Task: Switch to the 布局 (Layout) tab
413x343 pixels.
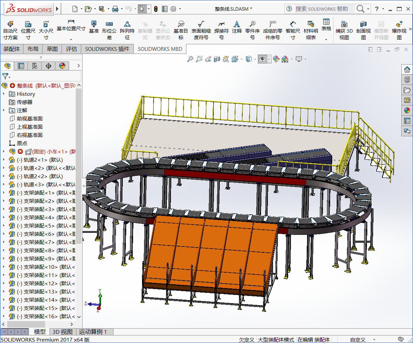Action: 33,49
